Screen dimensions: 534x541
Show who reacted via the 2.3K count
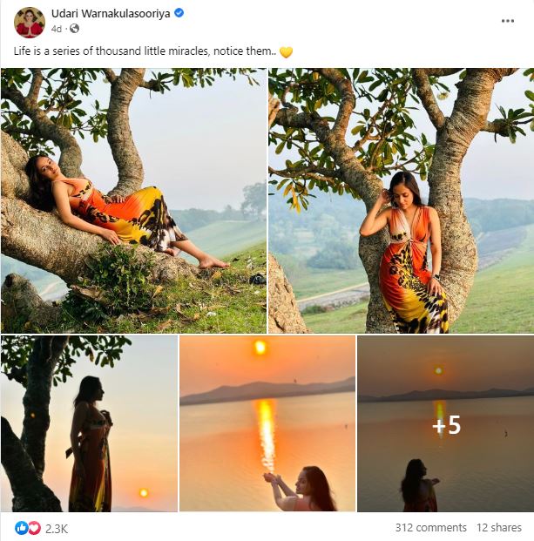[57, 528]
